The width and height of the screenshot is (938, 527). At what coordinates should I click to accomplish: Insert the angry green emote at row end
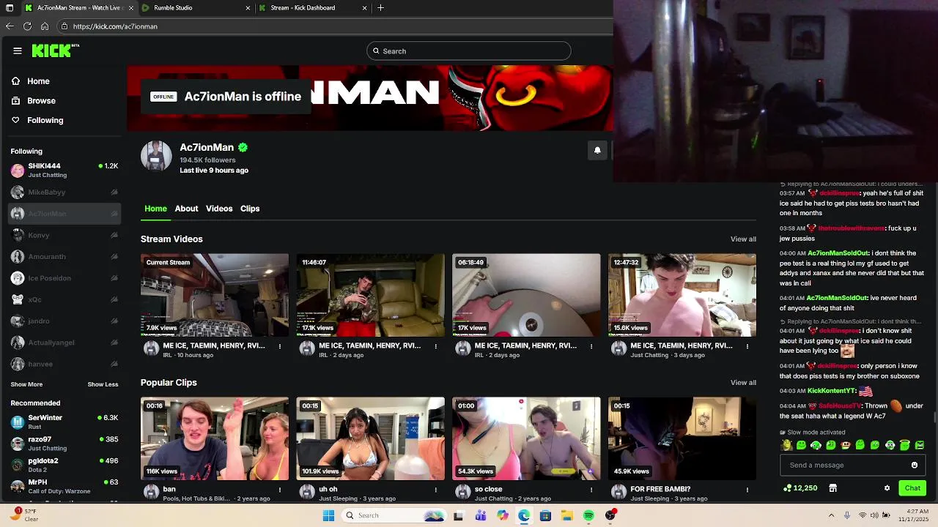(x=920, y=445)
